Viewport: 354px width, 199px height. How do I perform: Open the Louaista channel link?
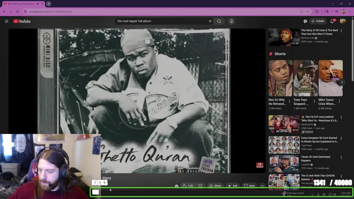pos(305,164)
